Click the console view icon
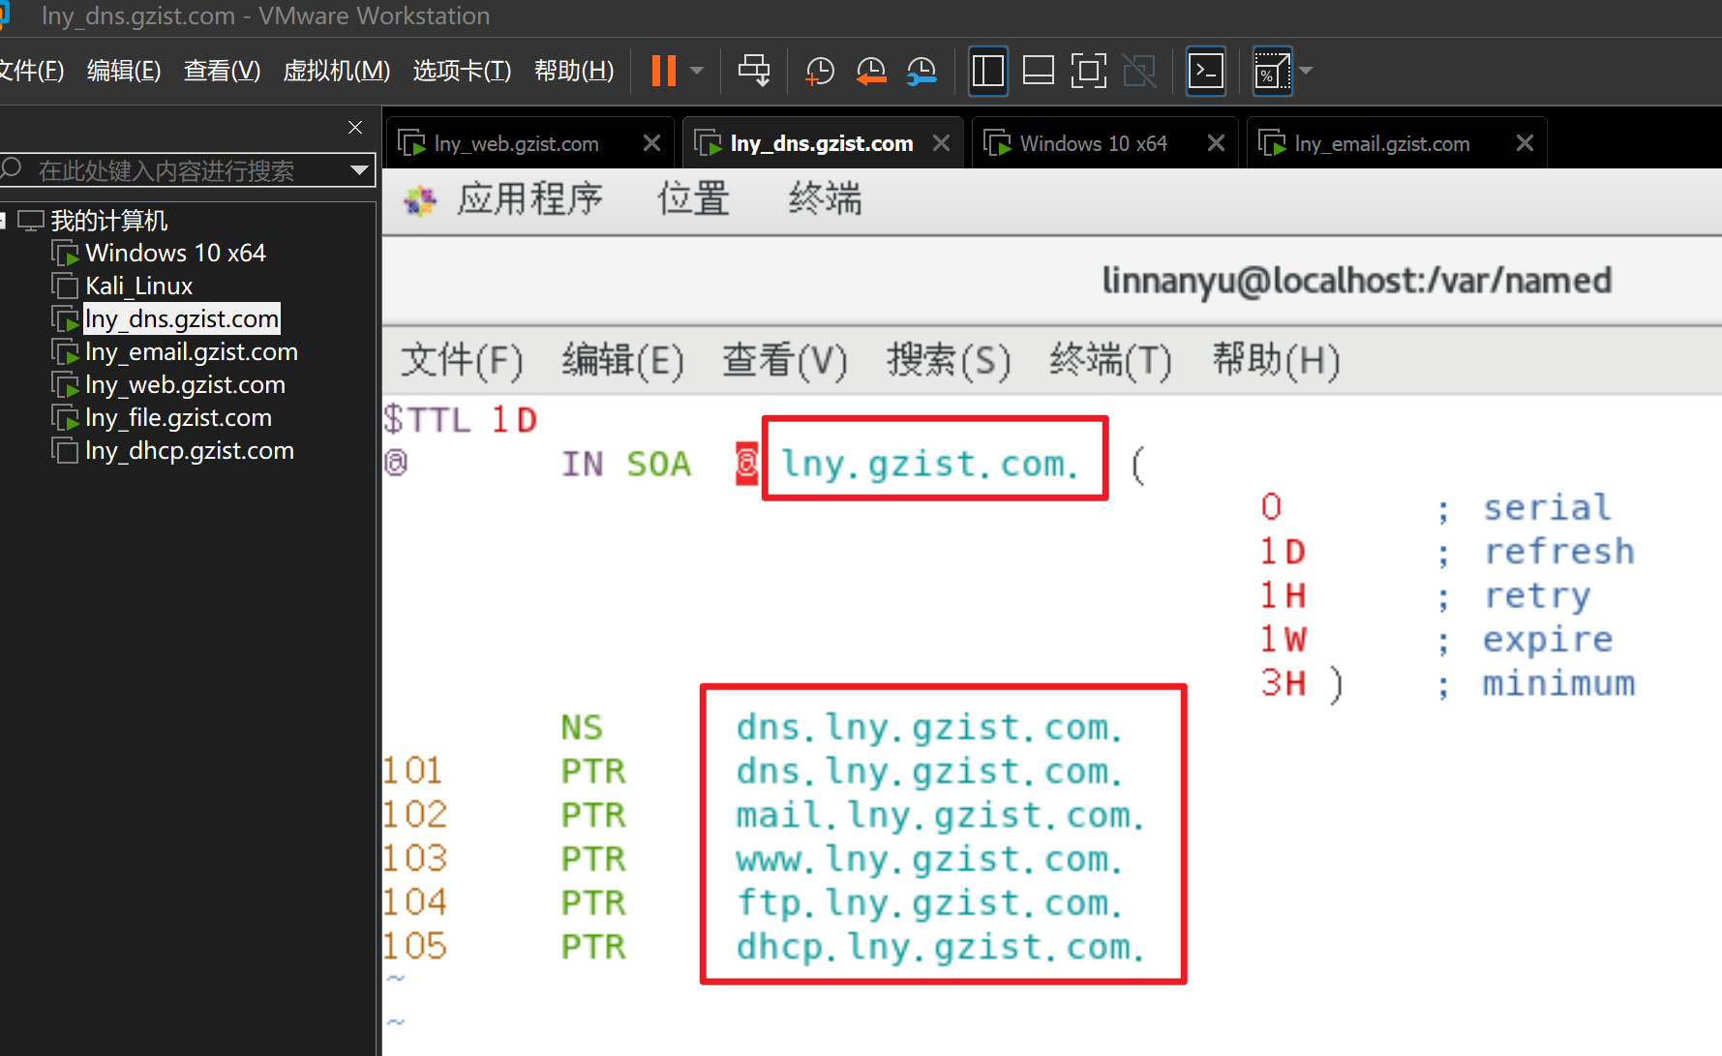This screenshot has width=1722, height=1056. point(1206,71)
